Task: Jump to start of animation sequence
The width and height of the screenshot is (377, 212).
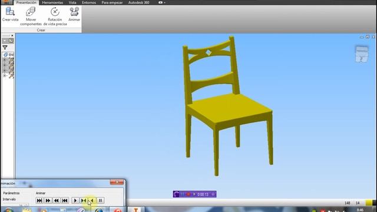Action: point(65,200)
